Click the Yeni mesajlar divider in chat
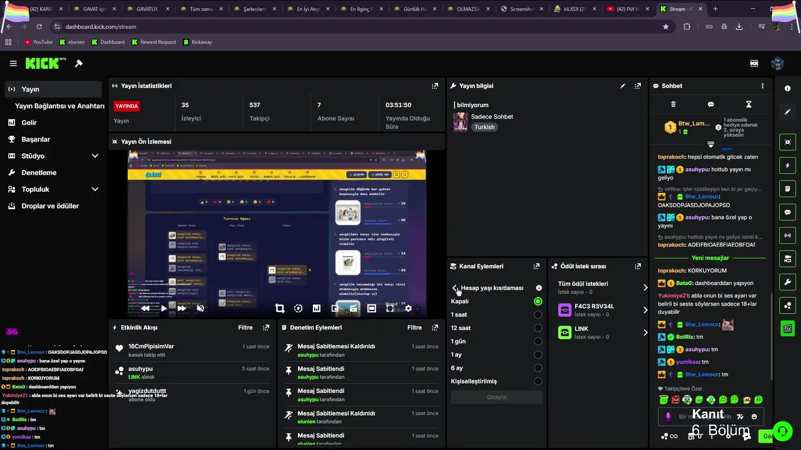 pos(710,258)
